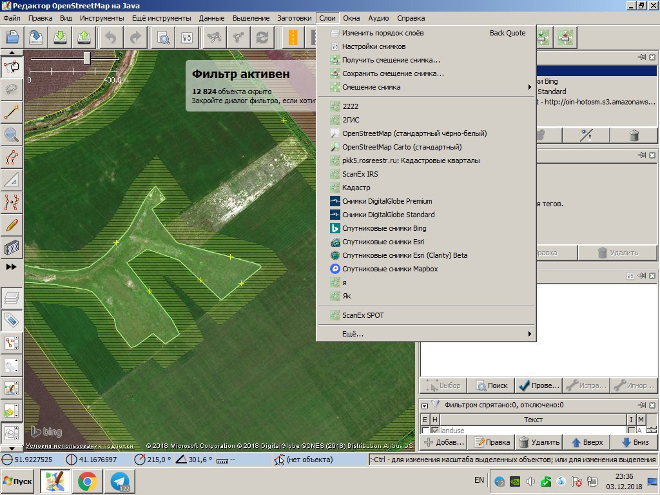Select Изменить порядок слоёв menu entry

click(425, 33)
